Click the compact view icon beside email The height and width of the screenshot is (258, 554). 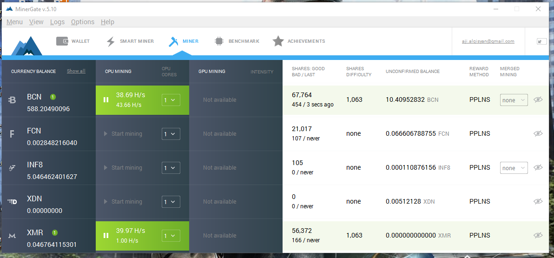[541, 41]
